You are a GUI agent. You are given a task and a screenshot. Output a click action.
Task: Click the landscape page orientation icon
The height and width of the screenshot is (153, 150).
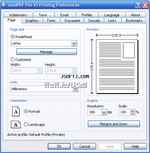coord(16,125)
